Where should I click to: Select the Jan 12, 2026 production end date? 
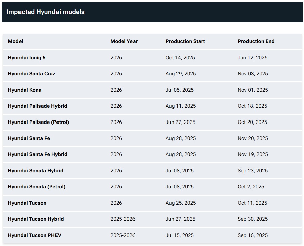click(x=252, y=58)
